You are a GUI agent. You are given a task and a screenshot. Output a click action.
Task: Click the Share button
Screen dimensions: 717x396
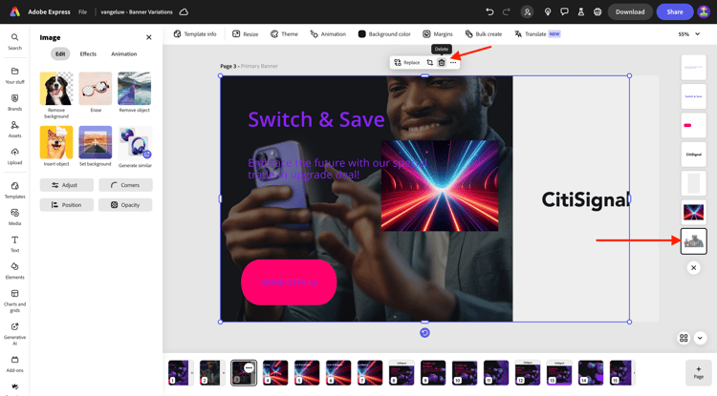coord(675,11)
